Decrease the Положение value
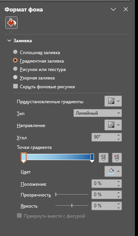Screen dimensions: 138x236 tap(119, 186)
